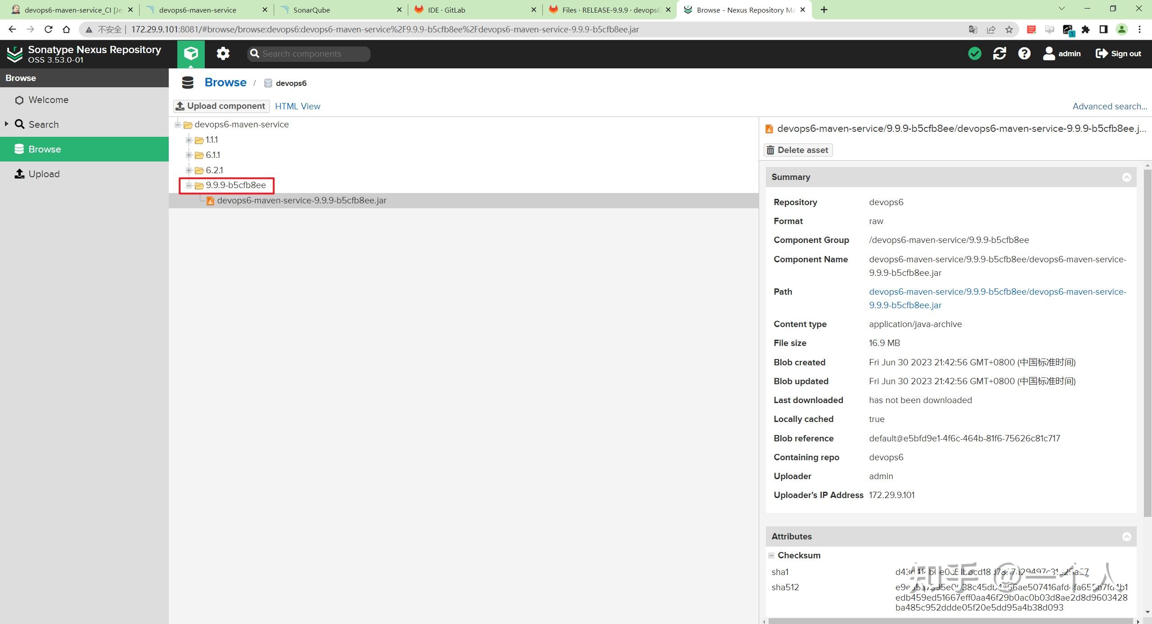1152x624 pixels.
Task: Click the browser bookmark star icon
Action: point(1009,30)
